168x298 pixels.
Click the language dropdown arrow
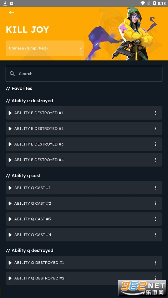81,48
